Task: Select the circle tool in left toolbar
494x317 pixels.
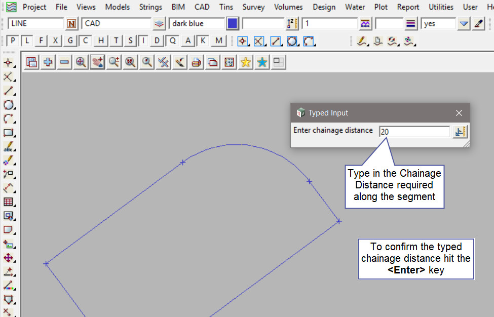Action: coord(8,105)
